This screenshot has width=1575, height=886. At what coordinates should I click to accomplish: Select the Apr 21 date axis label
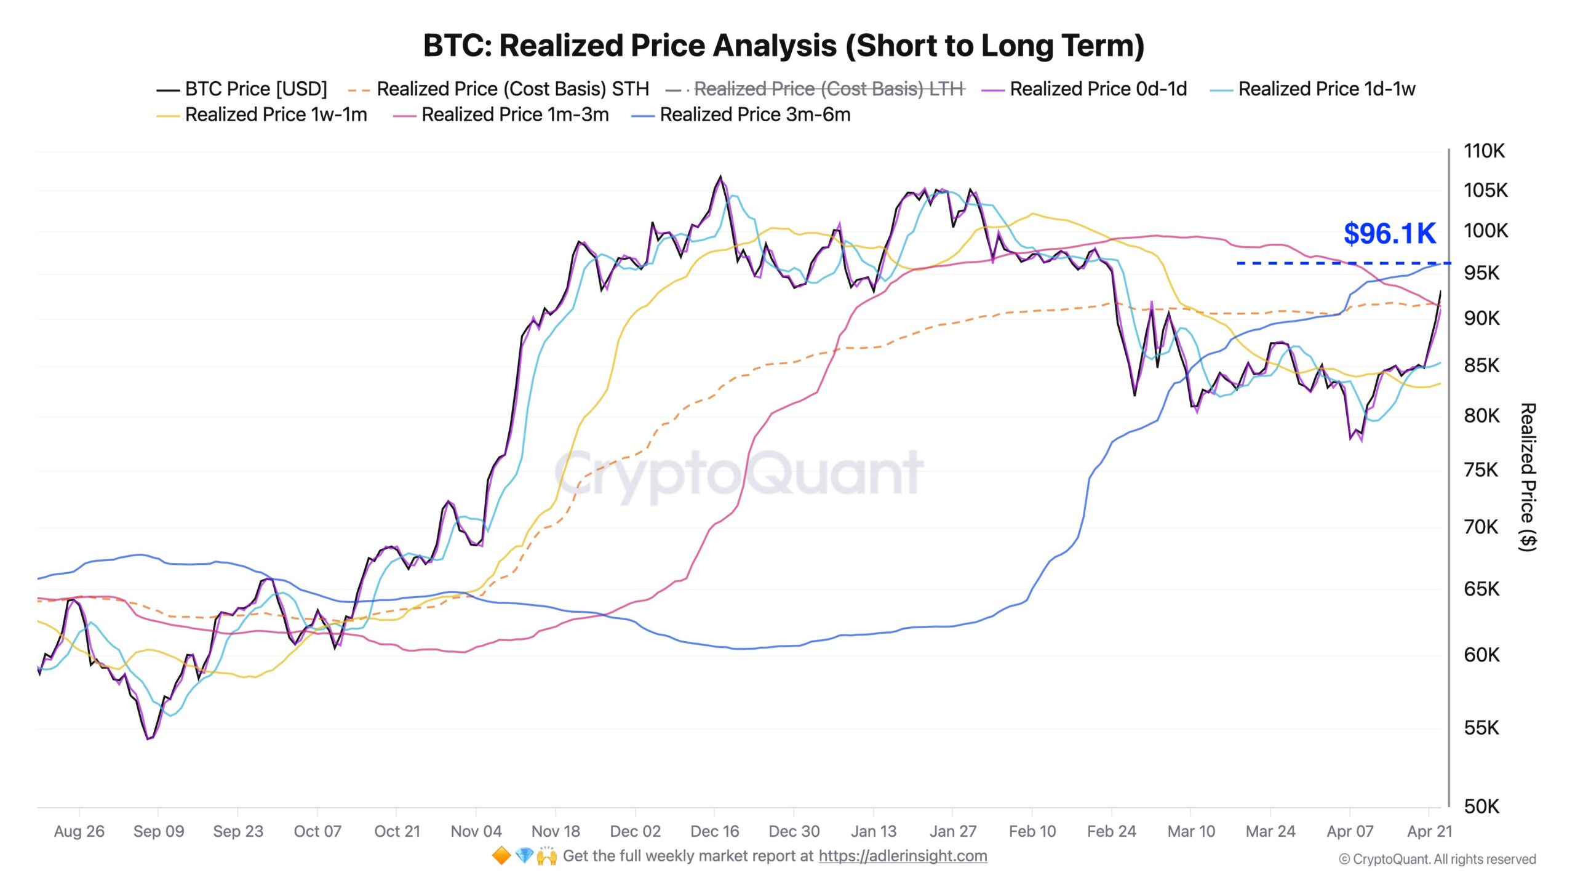1429,831
